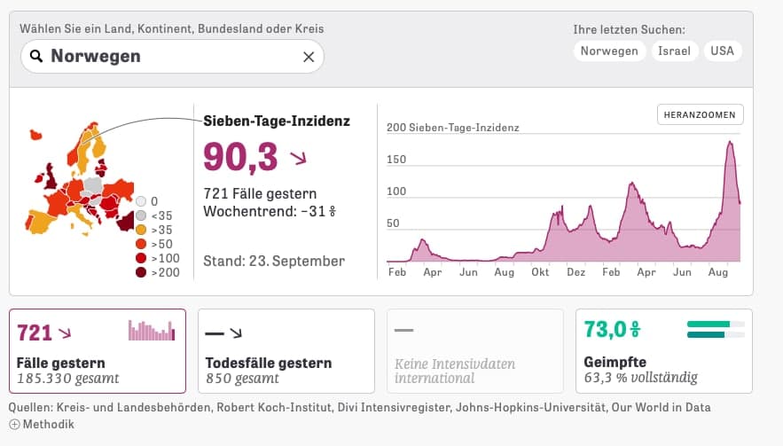Open the Fälle gestern card
Image resolution: width=783 pixels, height=446 pixels.
coord(98,351)
